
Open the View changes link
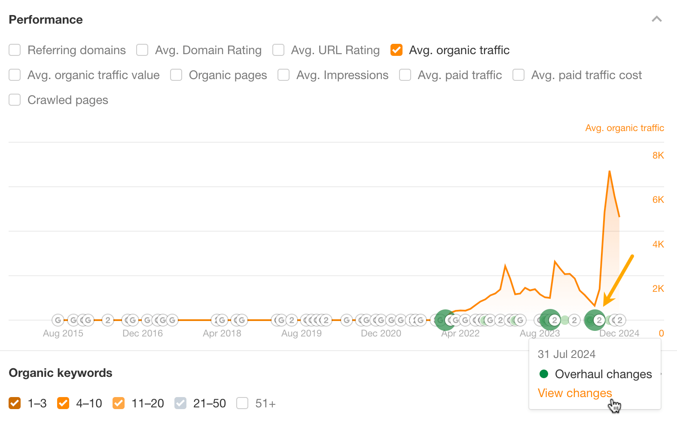pyautogui.click(x=574, y=393)
